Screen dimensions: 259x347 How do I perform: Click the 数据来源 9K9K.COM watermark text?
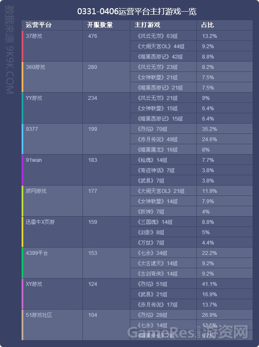pyautogui.click(x=10, y=50)
